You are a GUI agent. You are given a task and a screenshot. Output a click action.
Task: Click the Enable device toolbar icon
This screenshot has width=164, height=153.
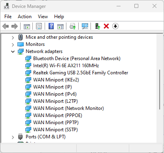(x=98, y=26)
